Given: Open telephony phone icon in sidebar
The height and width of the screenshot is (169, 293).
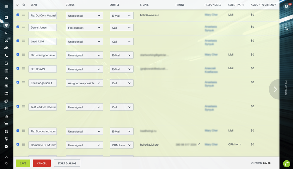Looking at the screenshot, I should [6, 56].
